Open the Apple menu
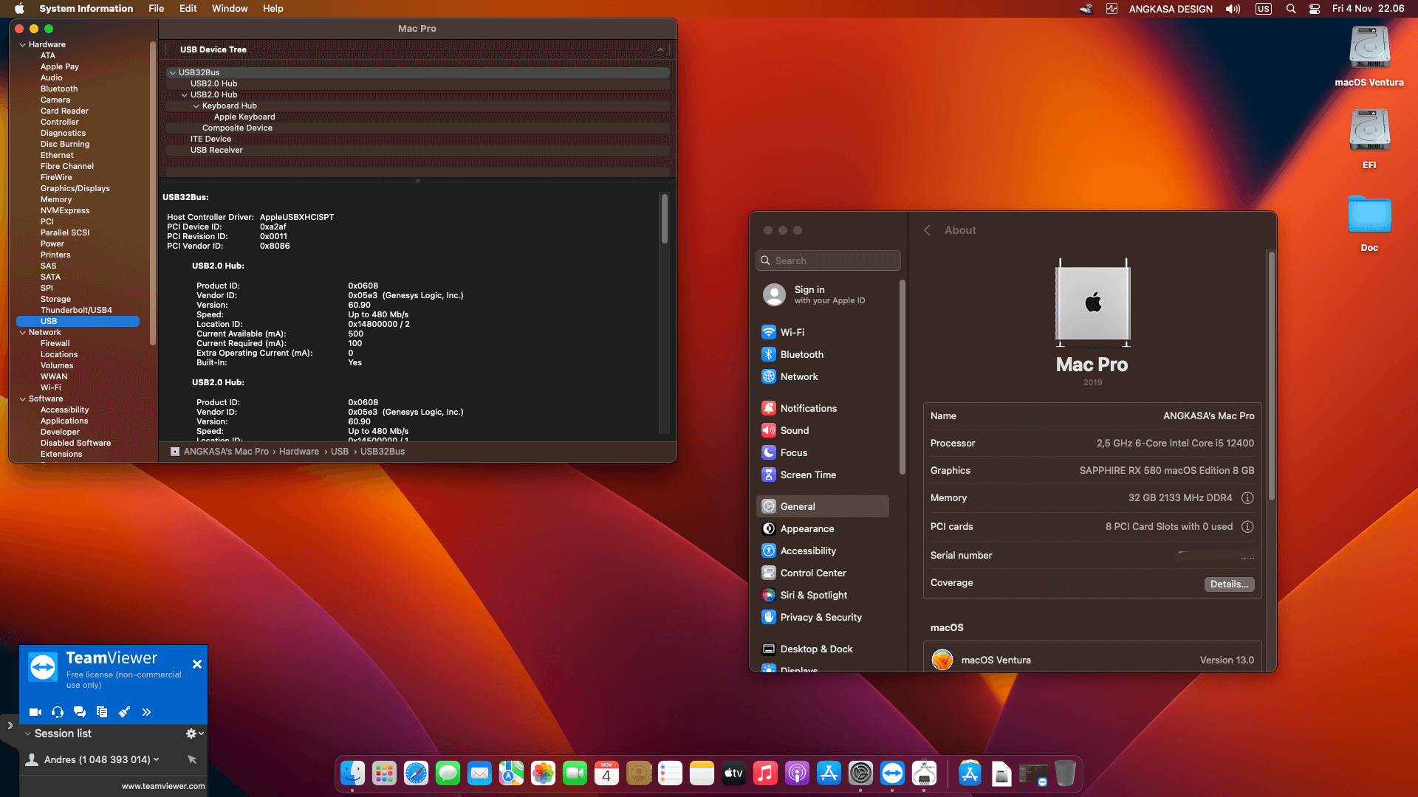 tap(20, 9)
